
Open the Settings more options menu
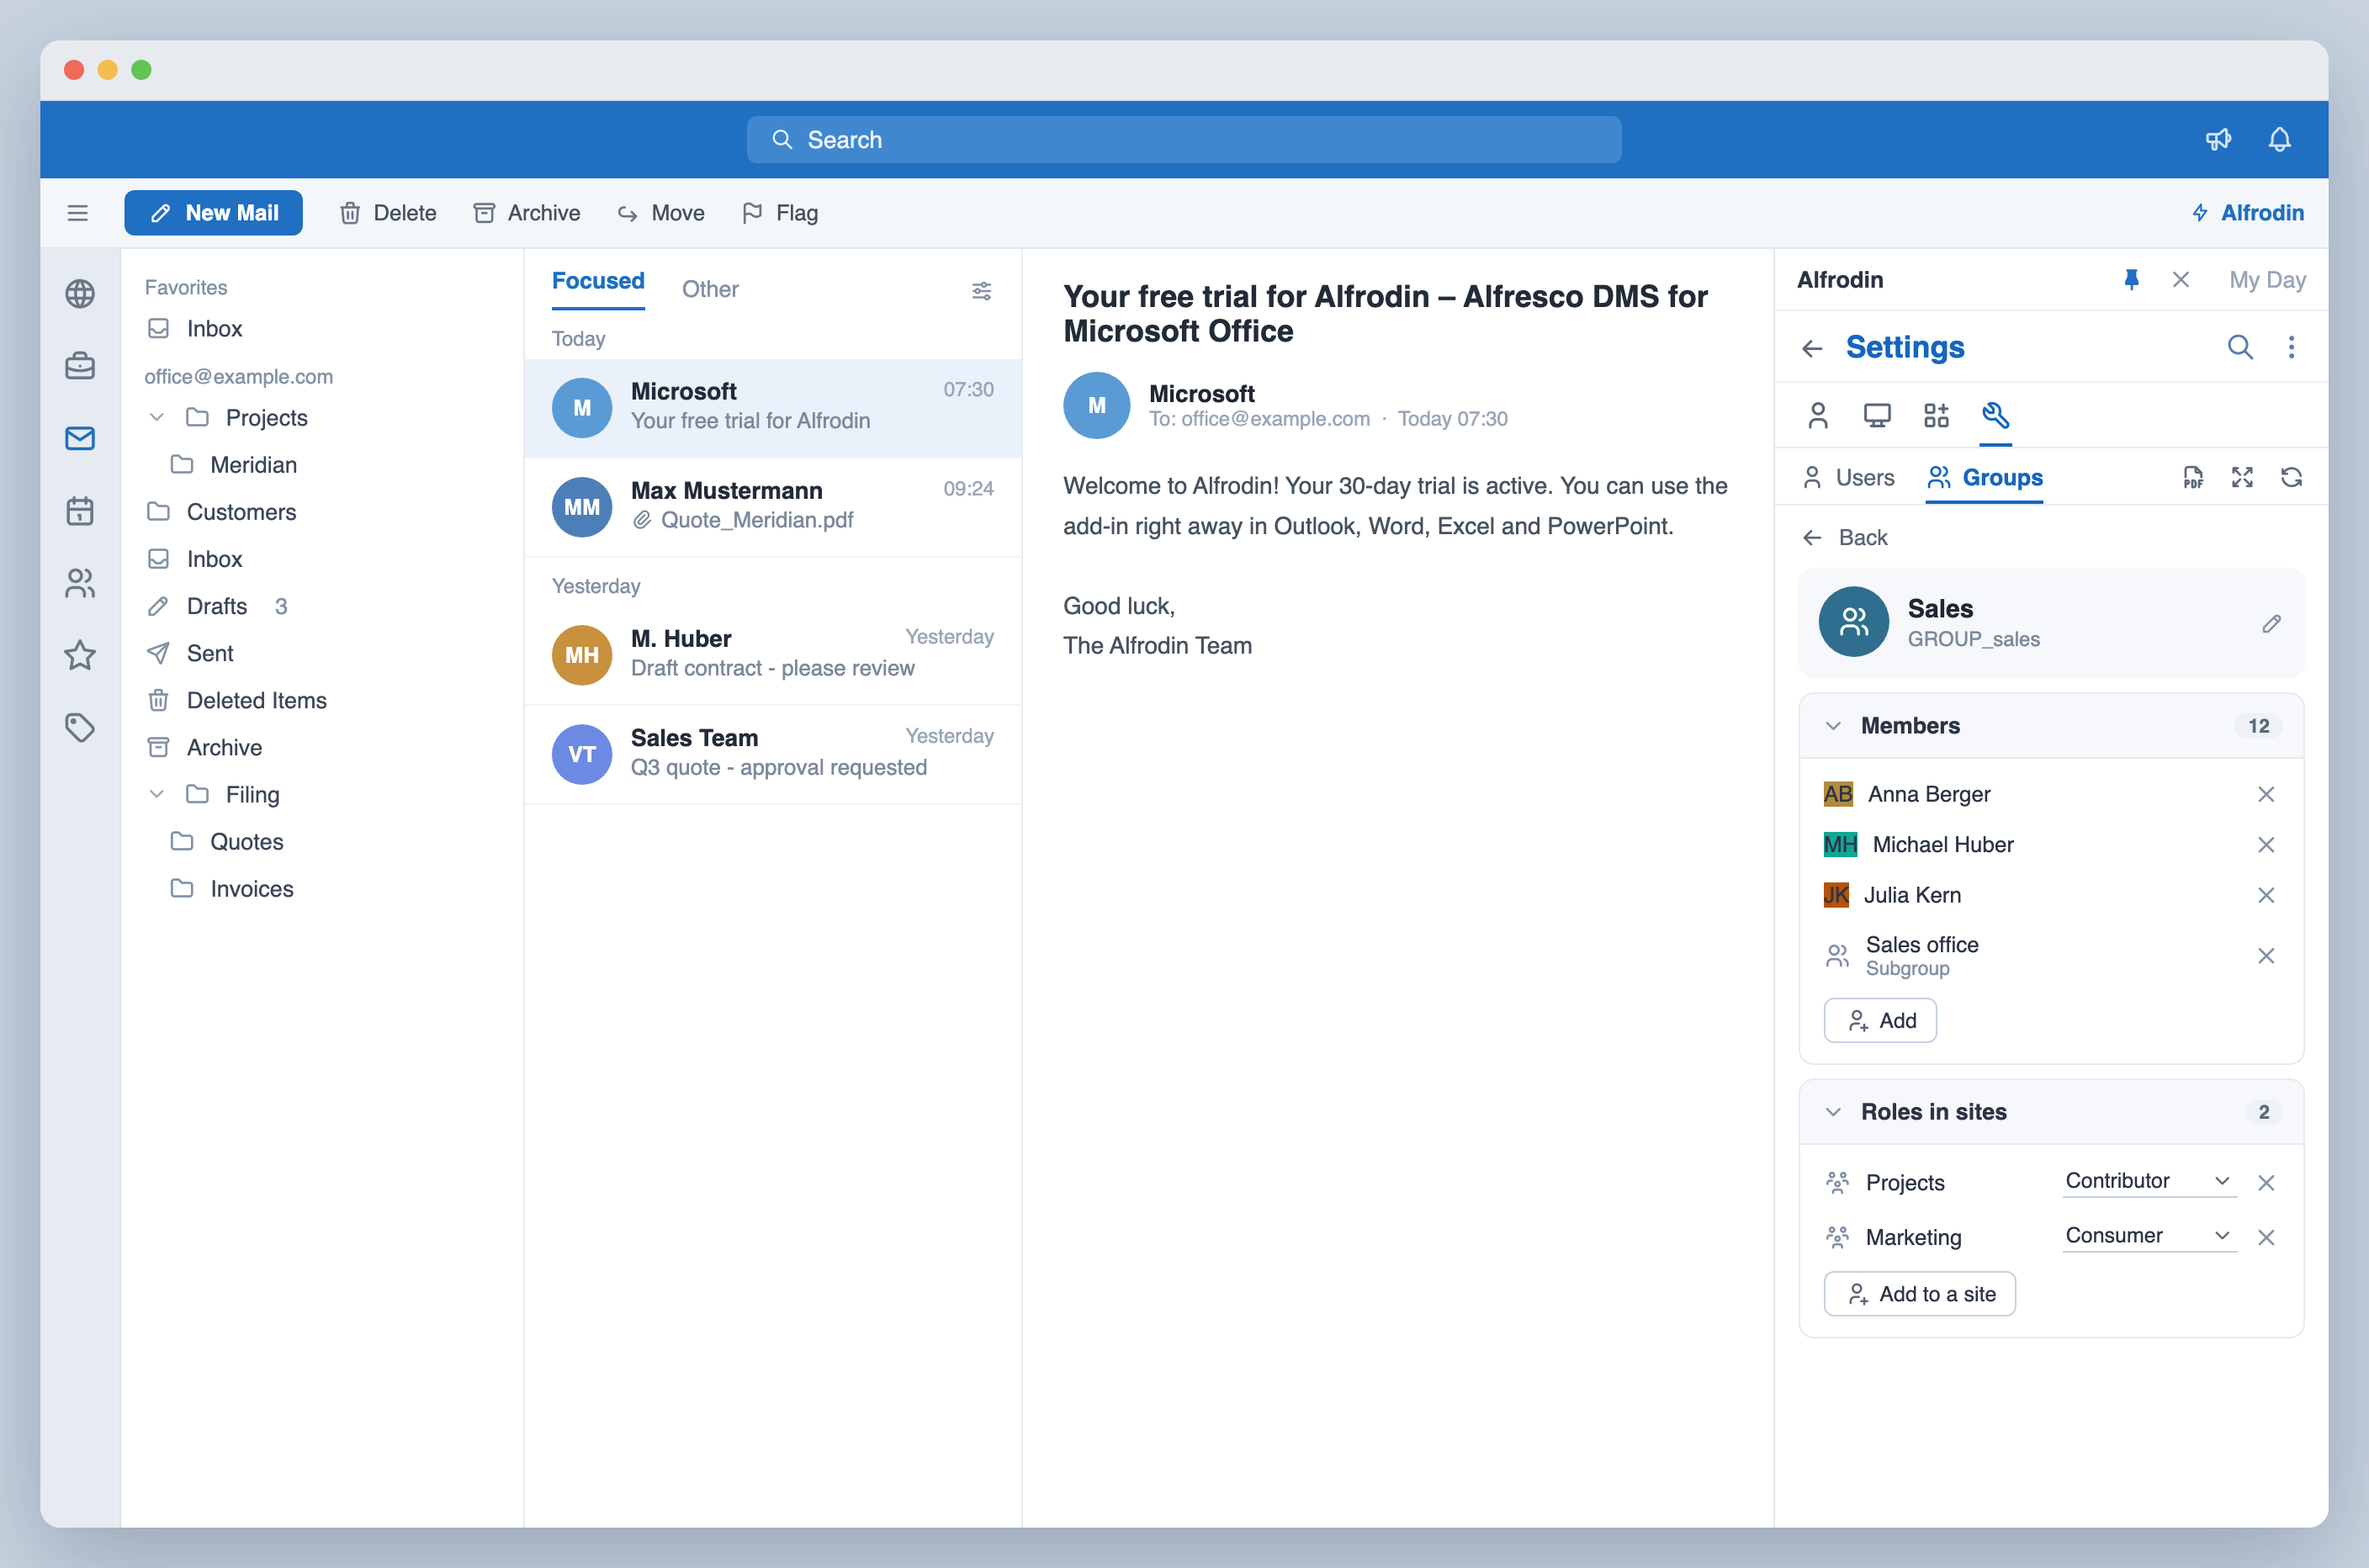coord(2291,347)
